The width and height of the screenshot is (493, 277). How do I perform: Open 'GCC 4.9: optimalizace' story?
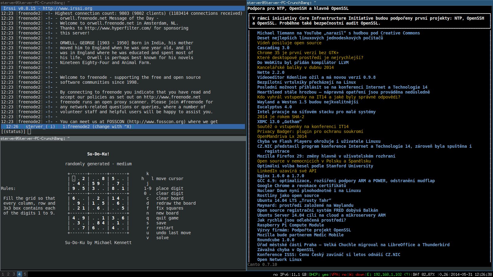346,181
